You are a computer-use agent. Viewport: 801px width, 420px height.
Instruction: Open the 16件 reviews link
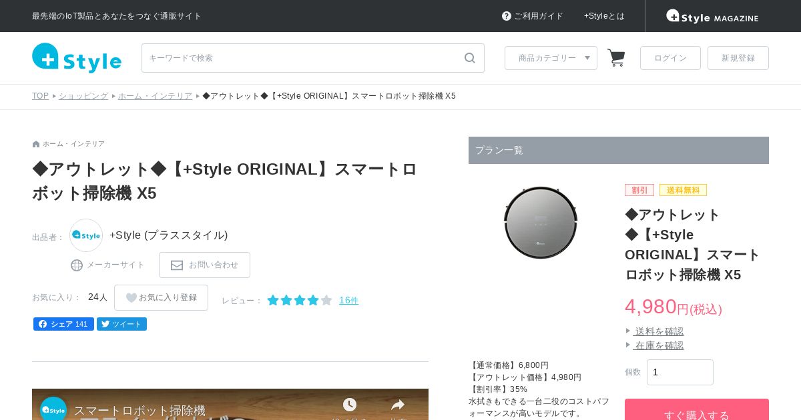pyautogui.click(x=348, y=301)
